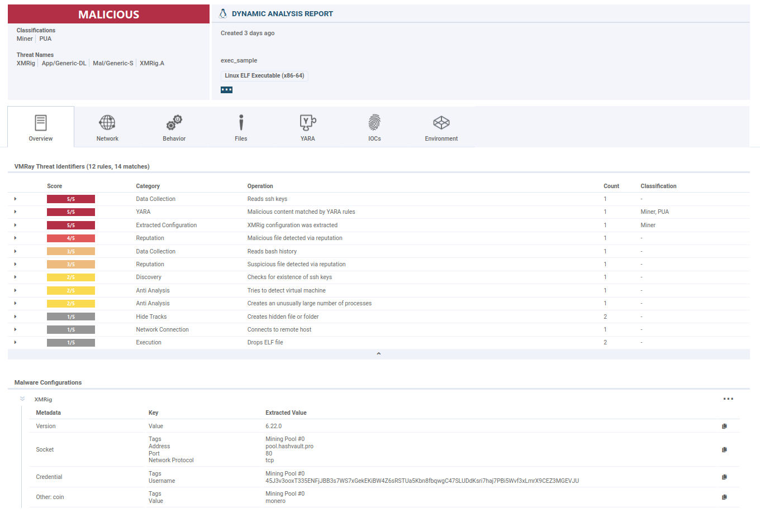
Task: Click the pool.hashvault.pro address value
Action: [289, 446]
